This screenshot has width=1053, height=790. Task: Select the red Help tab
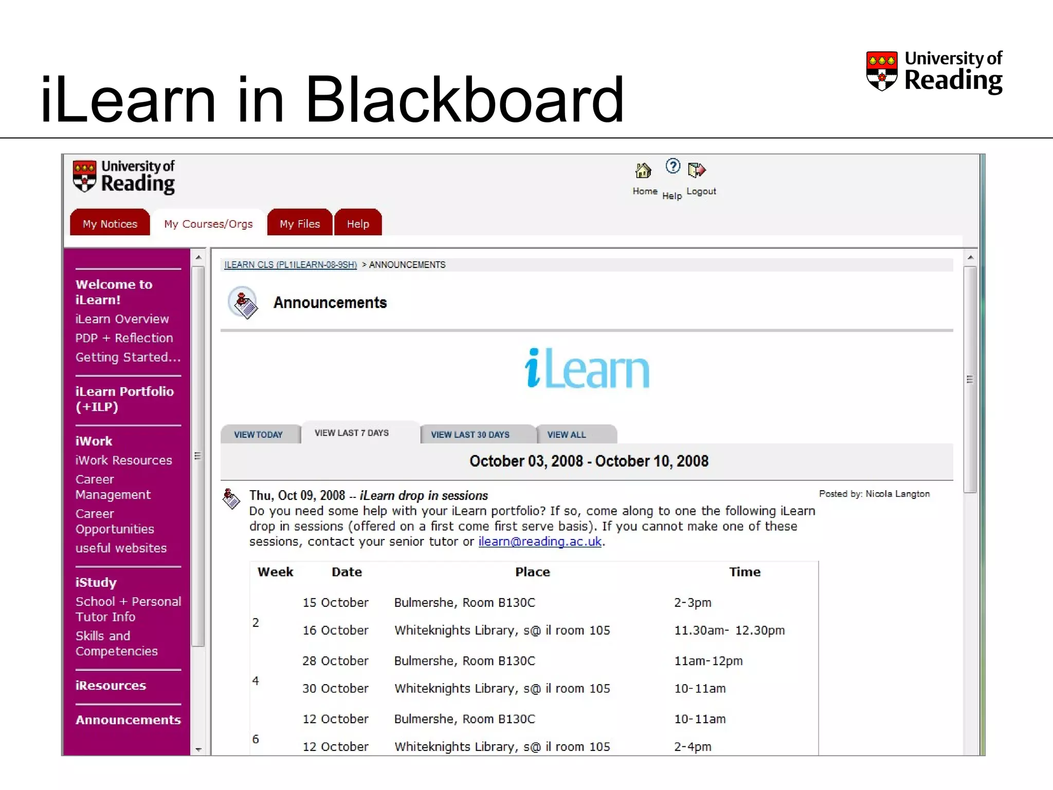[x=358, y=224]
